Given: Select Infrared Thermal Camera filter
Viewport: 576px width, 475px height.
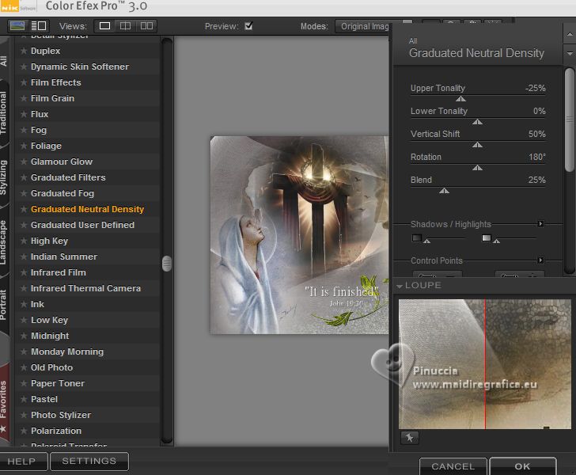Looking at the screenshot, I should 85,288.
